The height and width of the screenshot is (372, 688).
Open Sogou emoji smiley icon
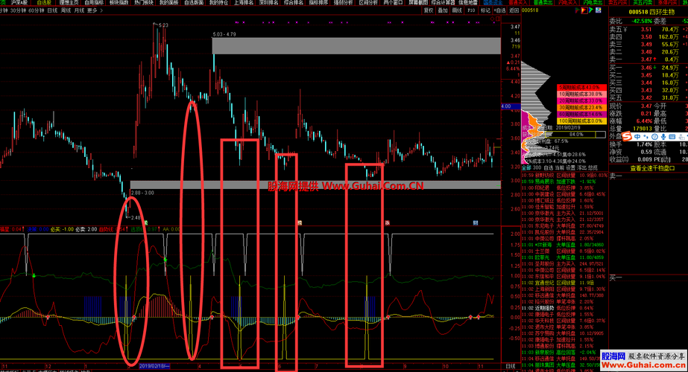pos(654,137)
